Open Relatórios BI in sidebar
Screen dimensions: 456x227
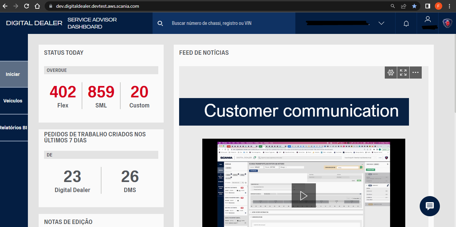click(14, 128)
